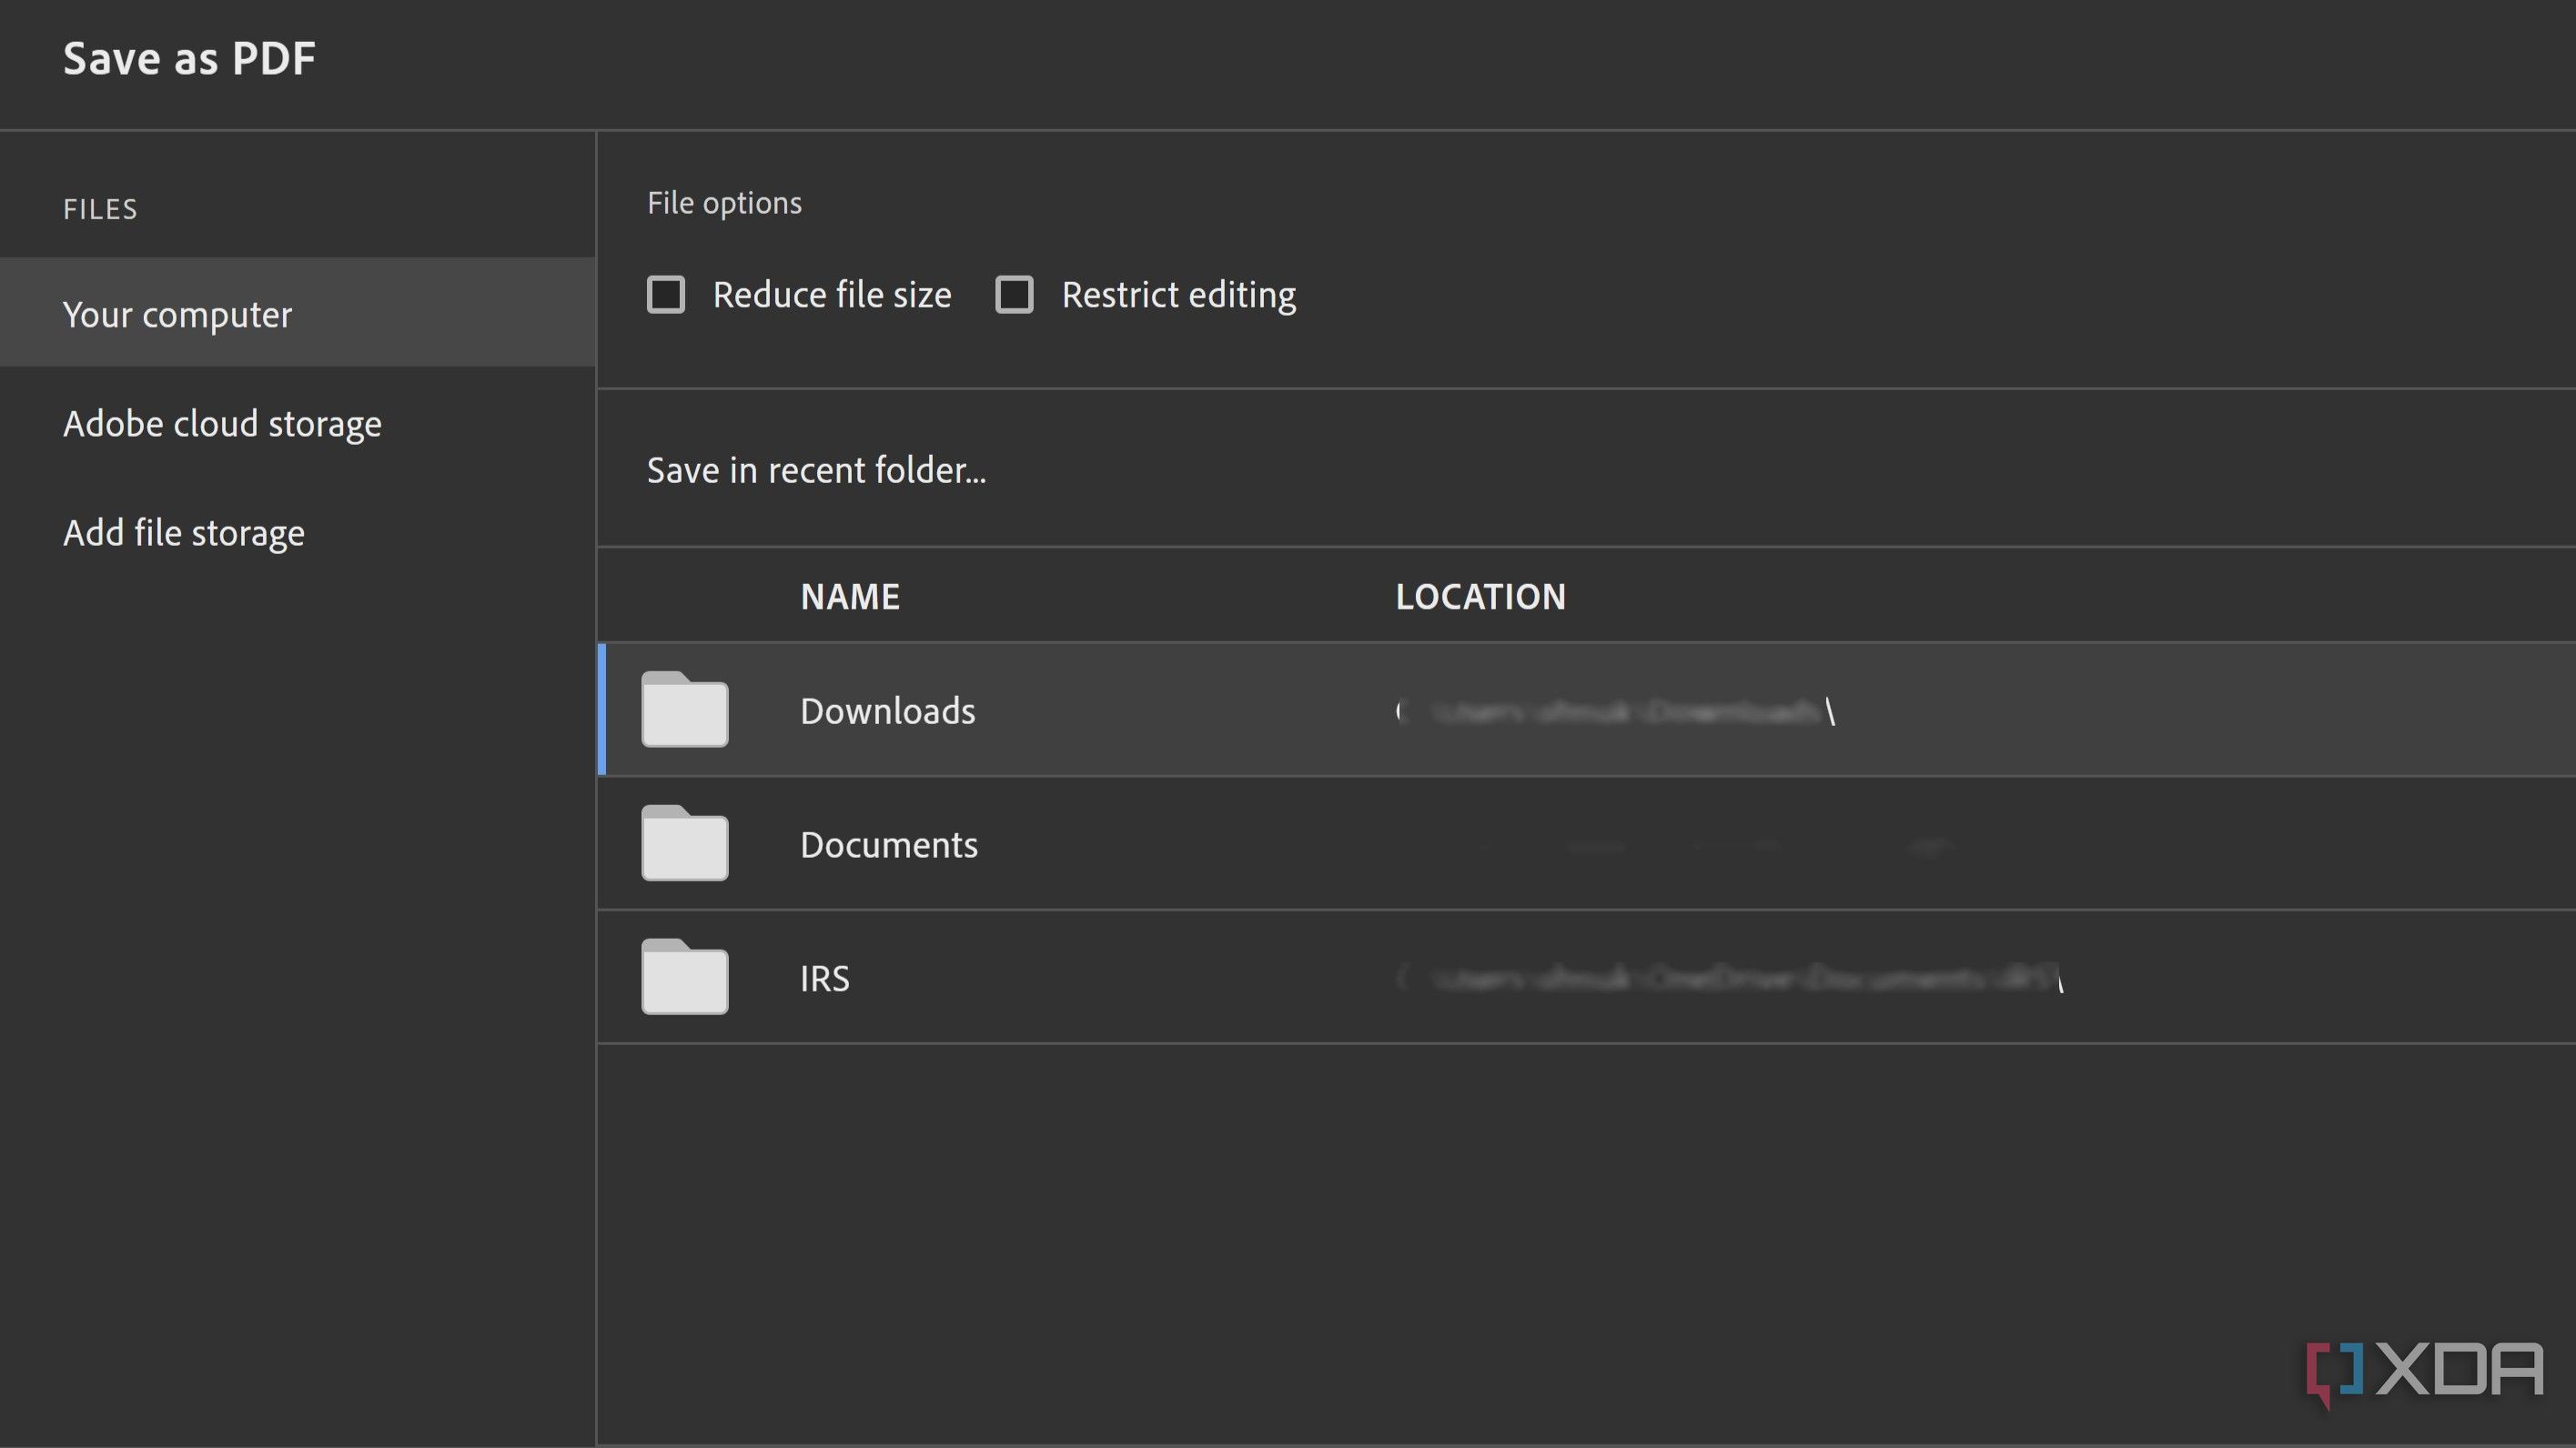Choose Add file storage option

[184, 533]
